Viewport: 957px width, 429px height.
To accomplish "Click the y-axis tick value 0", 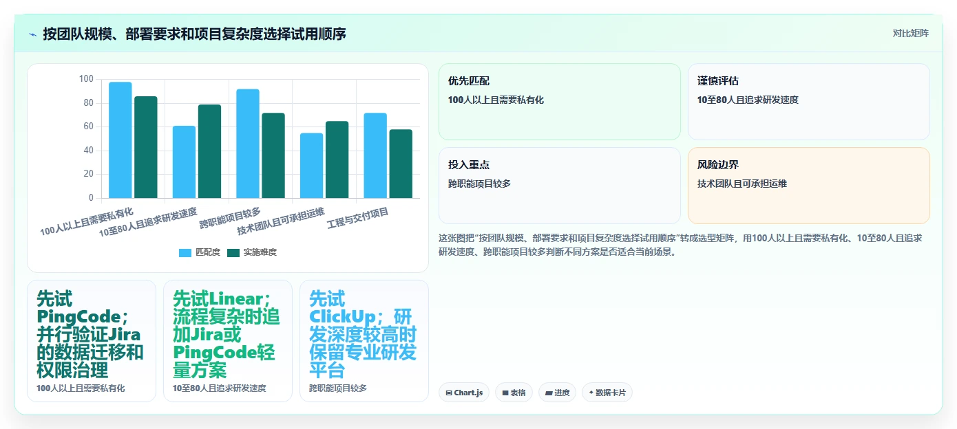I will point(91,198).
